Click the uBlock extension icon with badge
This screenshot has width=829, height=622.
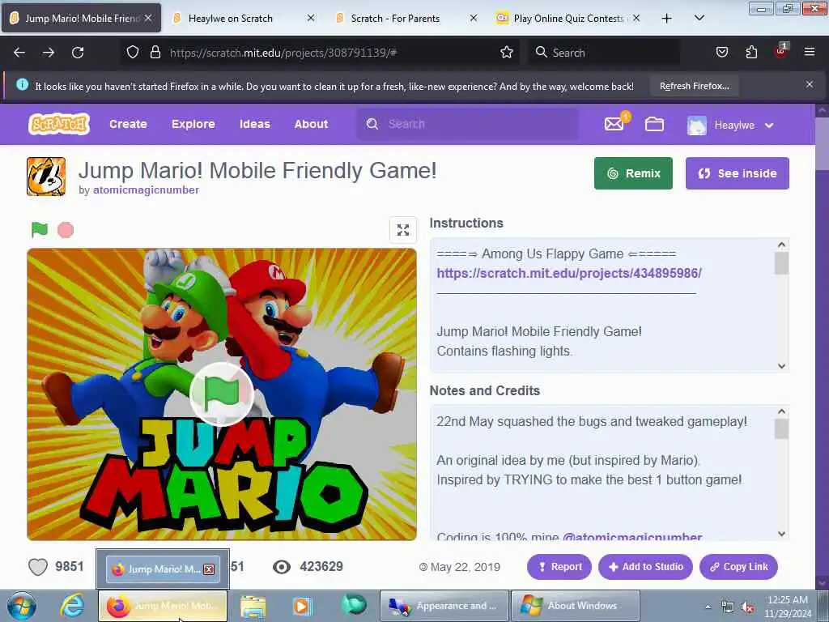click(781, 51)
